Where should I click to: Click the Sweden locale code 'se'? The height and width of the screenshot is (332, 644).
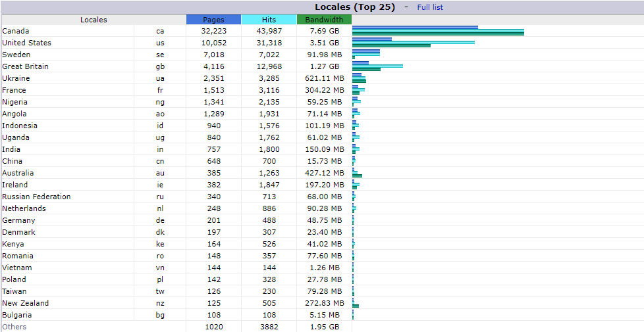(160, 55)
